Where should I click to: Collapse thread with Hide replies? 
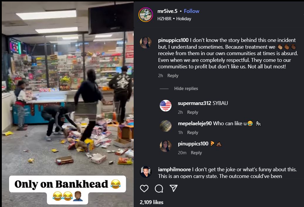186,89
